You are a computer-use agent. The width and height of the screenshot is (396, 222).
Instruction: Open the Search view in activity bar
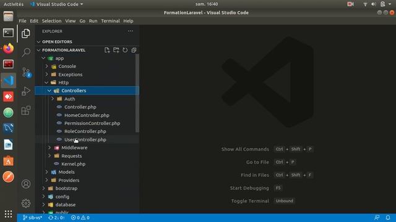(x=26, y=52)
